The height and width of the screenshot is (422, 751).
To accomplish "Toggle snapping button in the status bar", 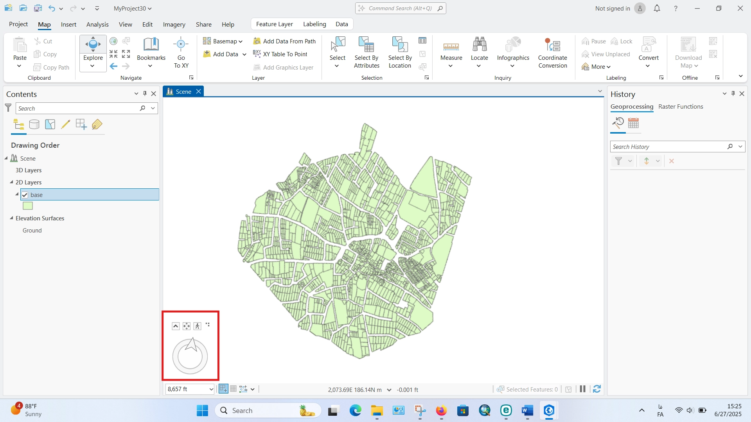I will [x=223, y=389].
